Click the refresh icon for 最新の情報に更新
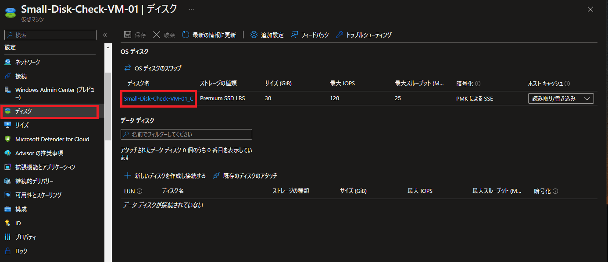 [186, 35]
